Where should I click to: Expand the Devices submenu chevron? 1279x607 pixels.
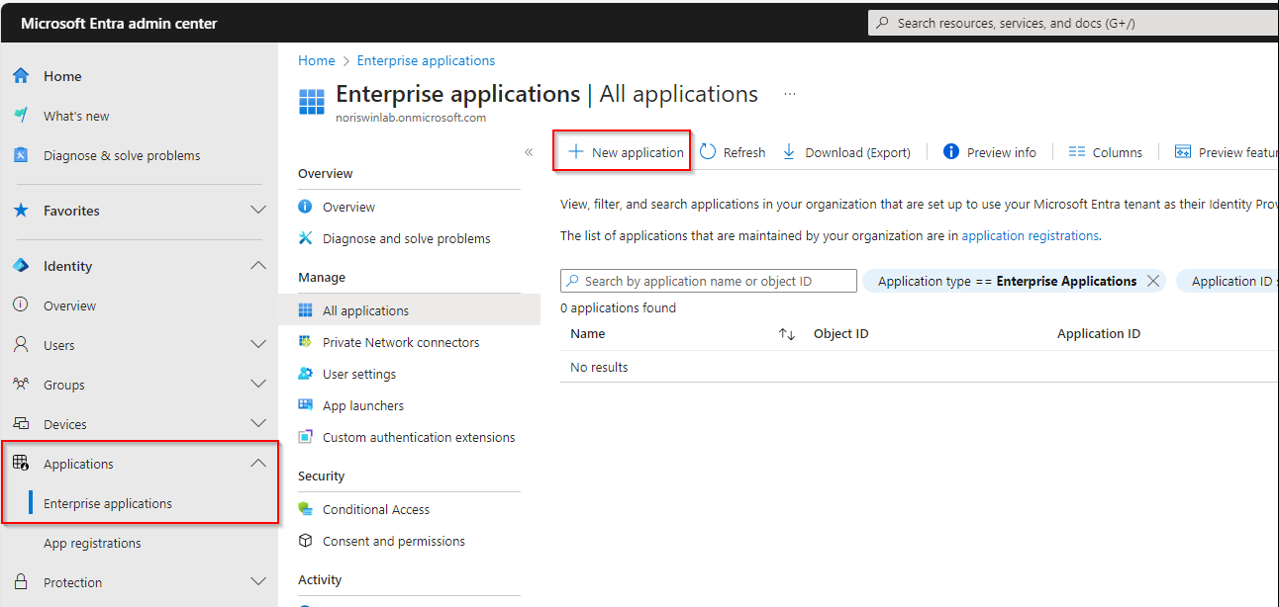(x=258, y=423)
